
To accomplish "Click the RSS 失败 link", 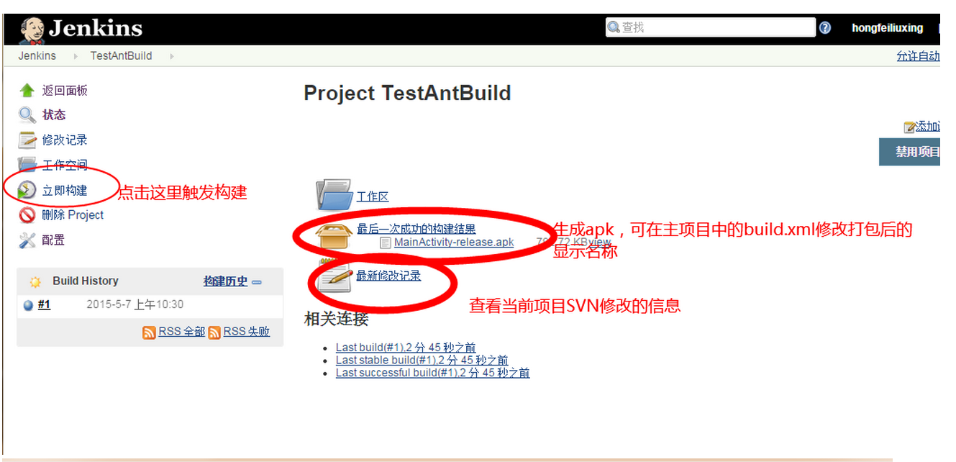I will pos(247,332).
